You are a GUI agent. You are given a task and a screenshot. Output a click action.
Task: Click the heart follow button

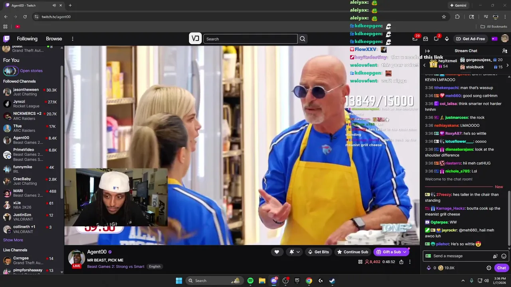click(277, 252)
